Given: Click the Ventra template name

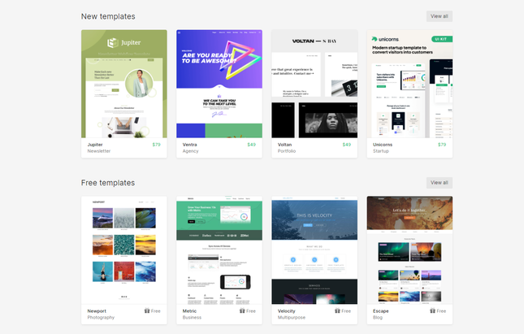Looking at the screenshot, I should pyautogui.click(x=189, y=145).
